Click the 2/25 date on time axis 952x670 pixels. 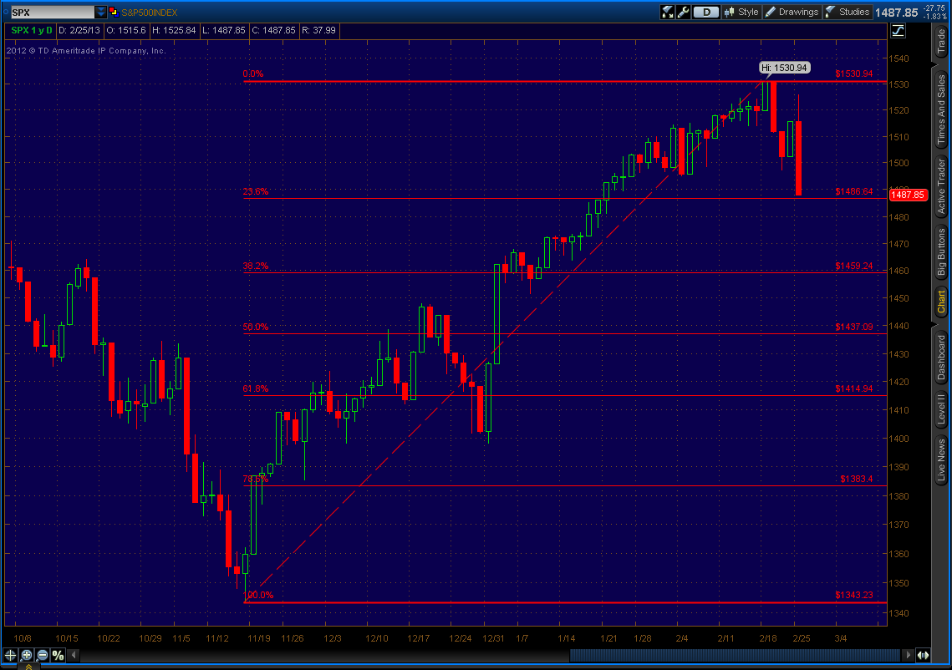tap(802, 638)
